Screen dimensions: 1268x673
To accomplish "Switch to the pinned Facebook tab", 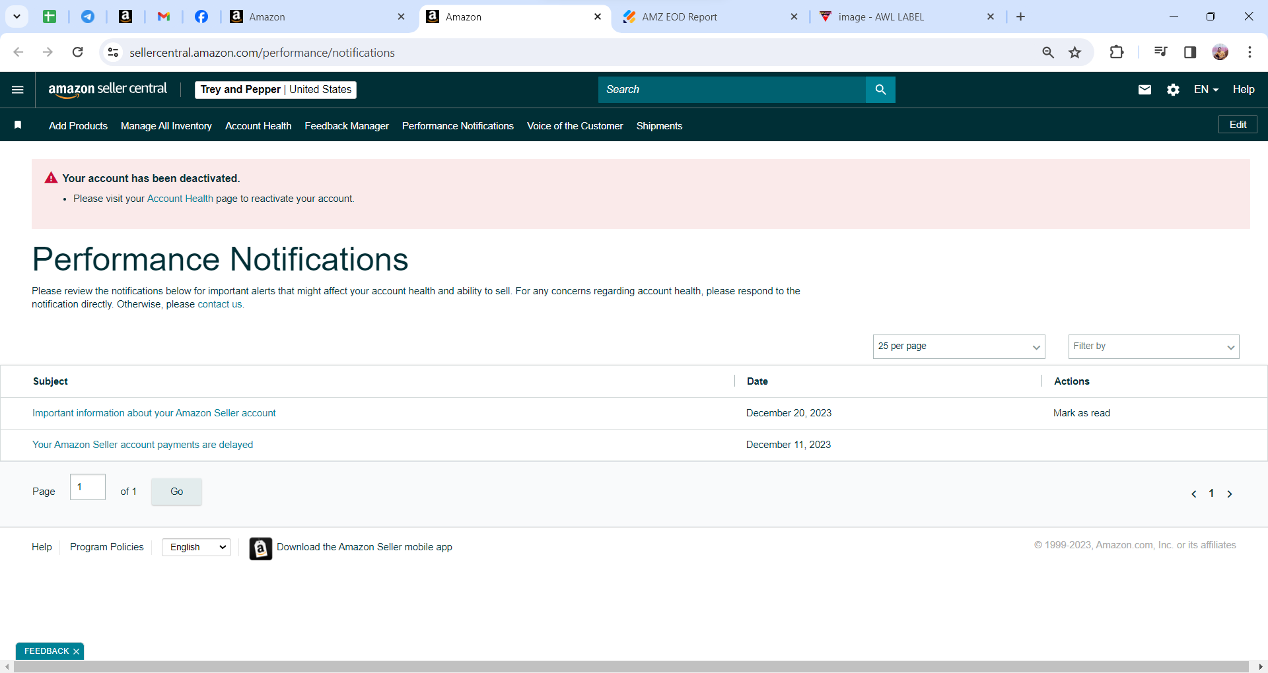I will (201, 16).
